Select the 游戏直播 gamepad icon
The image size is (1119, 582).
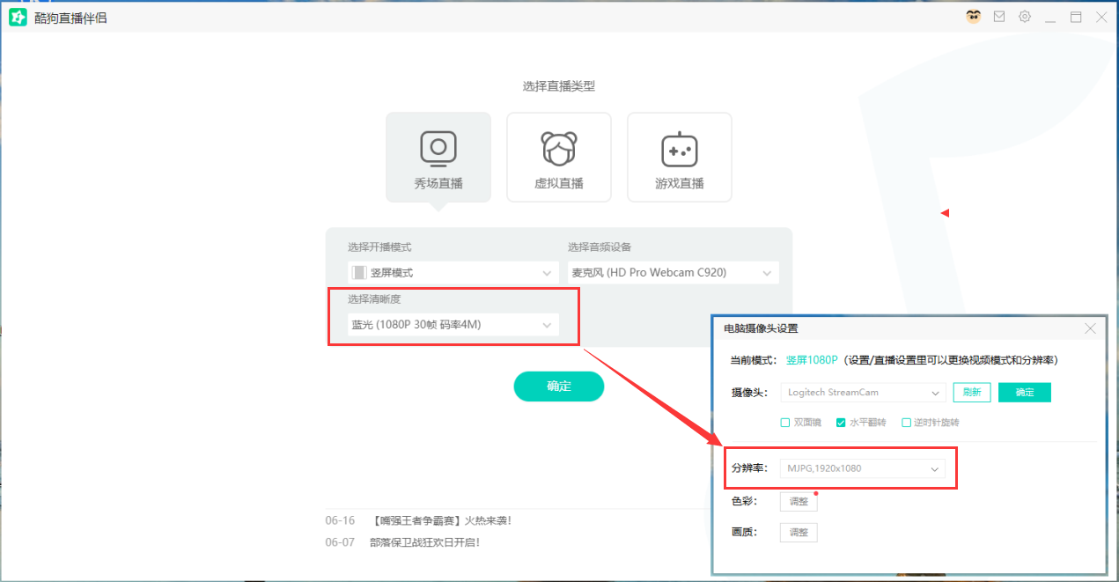[679, 150]
